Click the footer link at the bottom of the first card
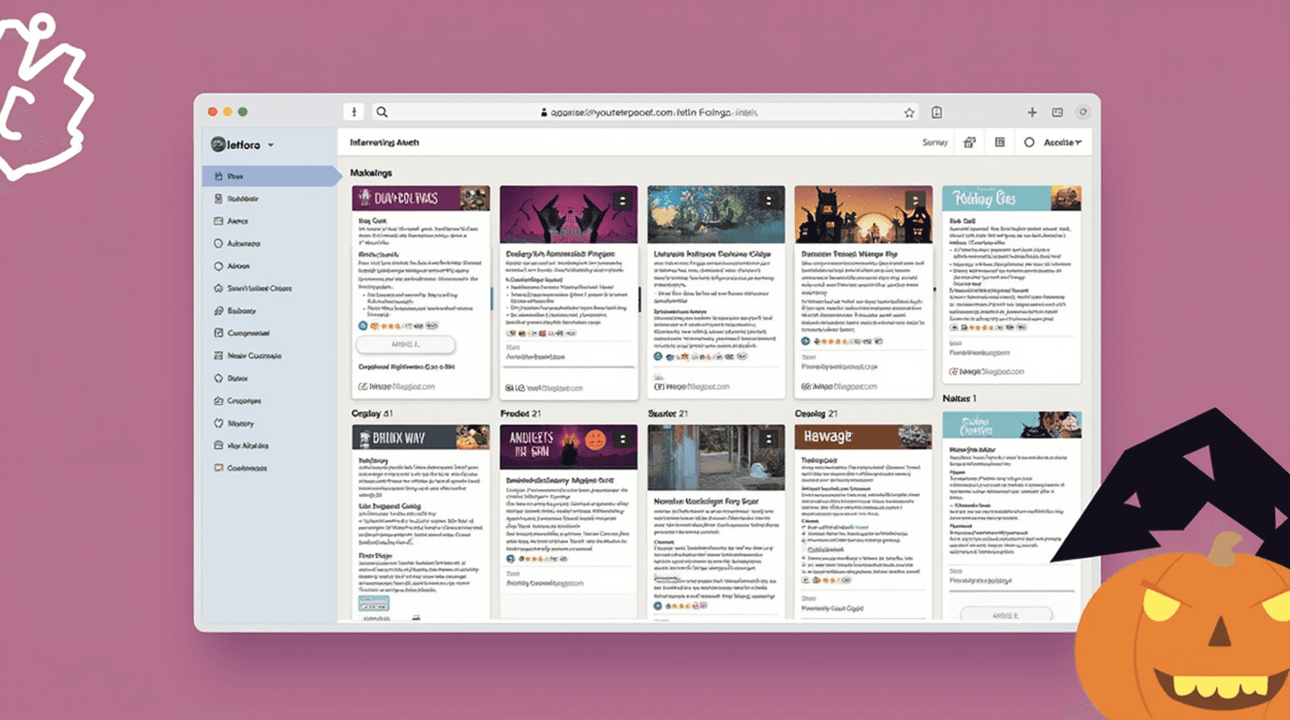Viewport: 1290px width, 720px height. click(x=397, y=386)
